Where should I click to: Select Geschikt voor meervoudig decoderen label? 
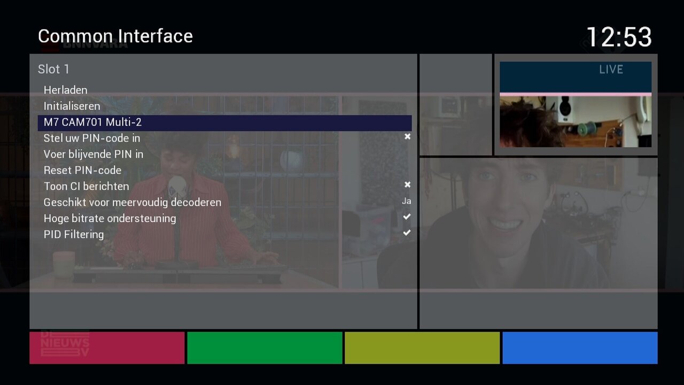tap(132, 202)
